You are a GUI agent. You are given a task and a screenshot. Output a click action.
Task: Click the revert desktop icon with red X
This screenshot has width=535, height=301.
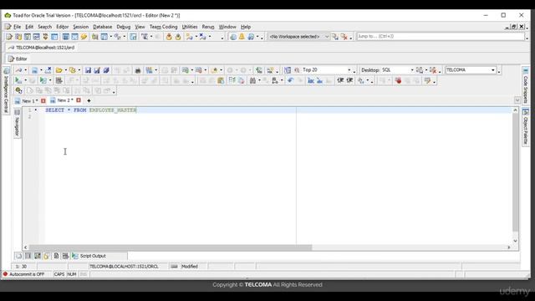433,70
